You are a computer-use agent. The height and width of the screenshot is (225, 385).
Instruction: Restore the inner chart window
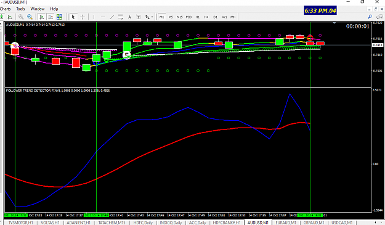point(375,9)
